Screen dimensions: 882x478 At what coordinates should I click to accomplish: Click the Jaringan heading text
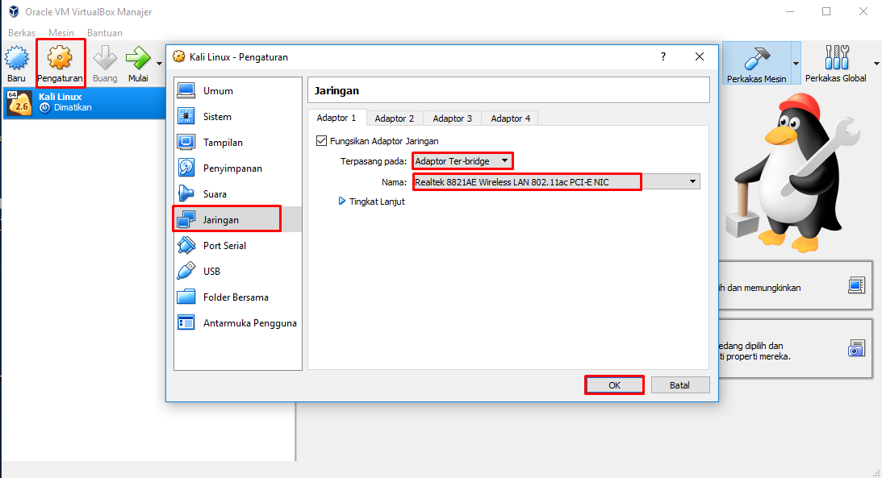[336, 91]
